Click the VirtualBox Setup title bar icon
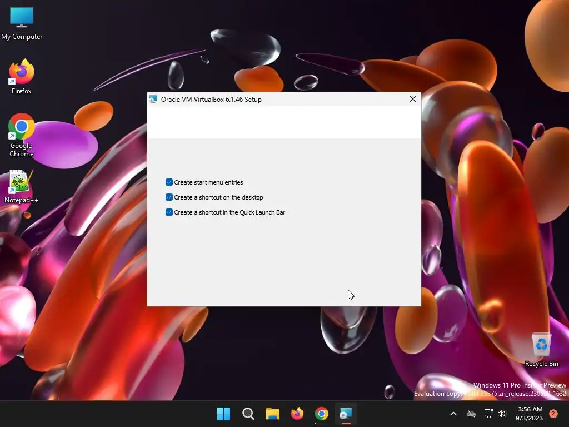 click(153, 99)
